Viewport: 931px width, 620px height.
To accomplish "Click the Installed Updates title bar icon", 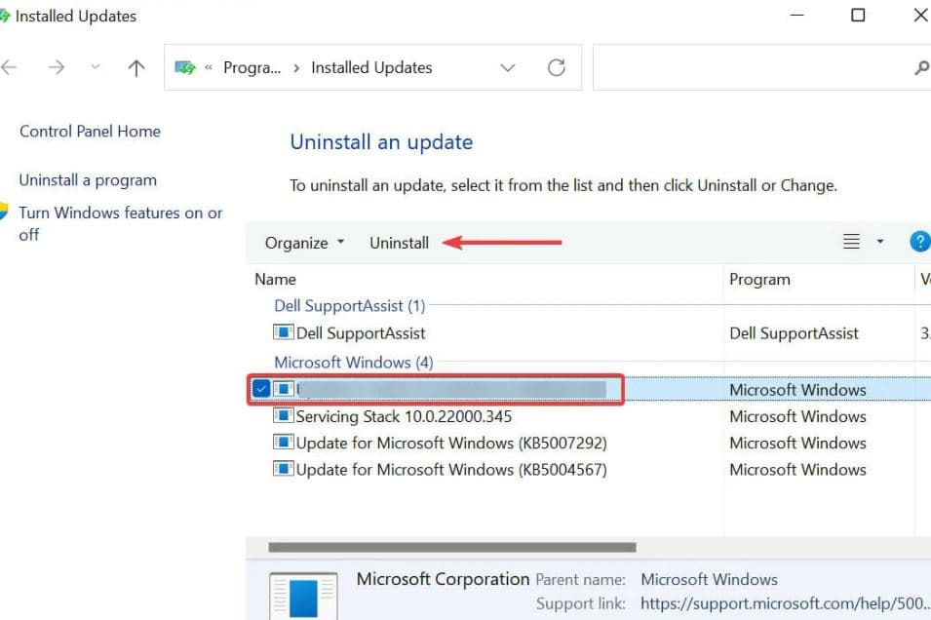I will coord(5,16).
